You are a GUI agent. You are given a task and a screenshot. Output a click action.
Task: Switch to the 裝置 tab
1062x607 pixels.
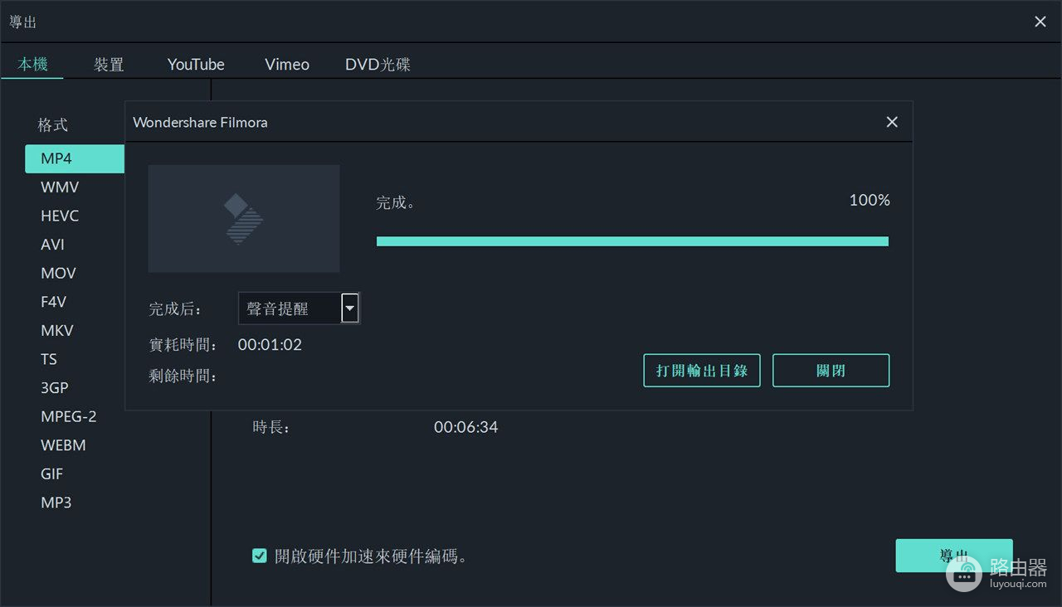pyautogui.click(x=109, y=64)
